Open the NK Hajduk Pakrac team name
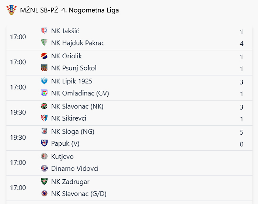 click(78, 43)
